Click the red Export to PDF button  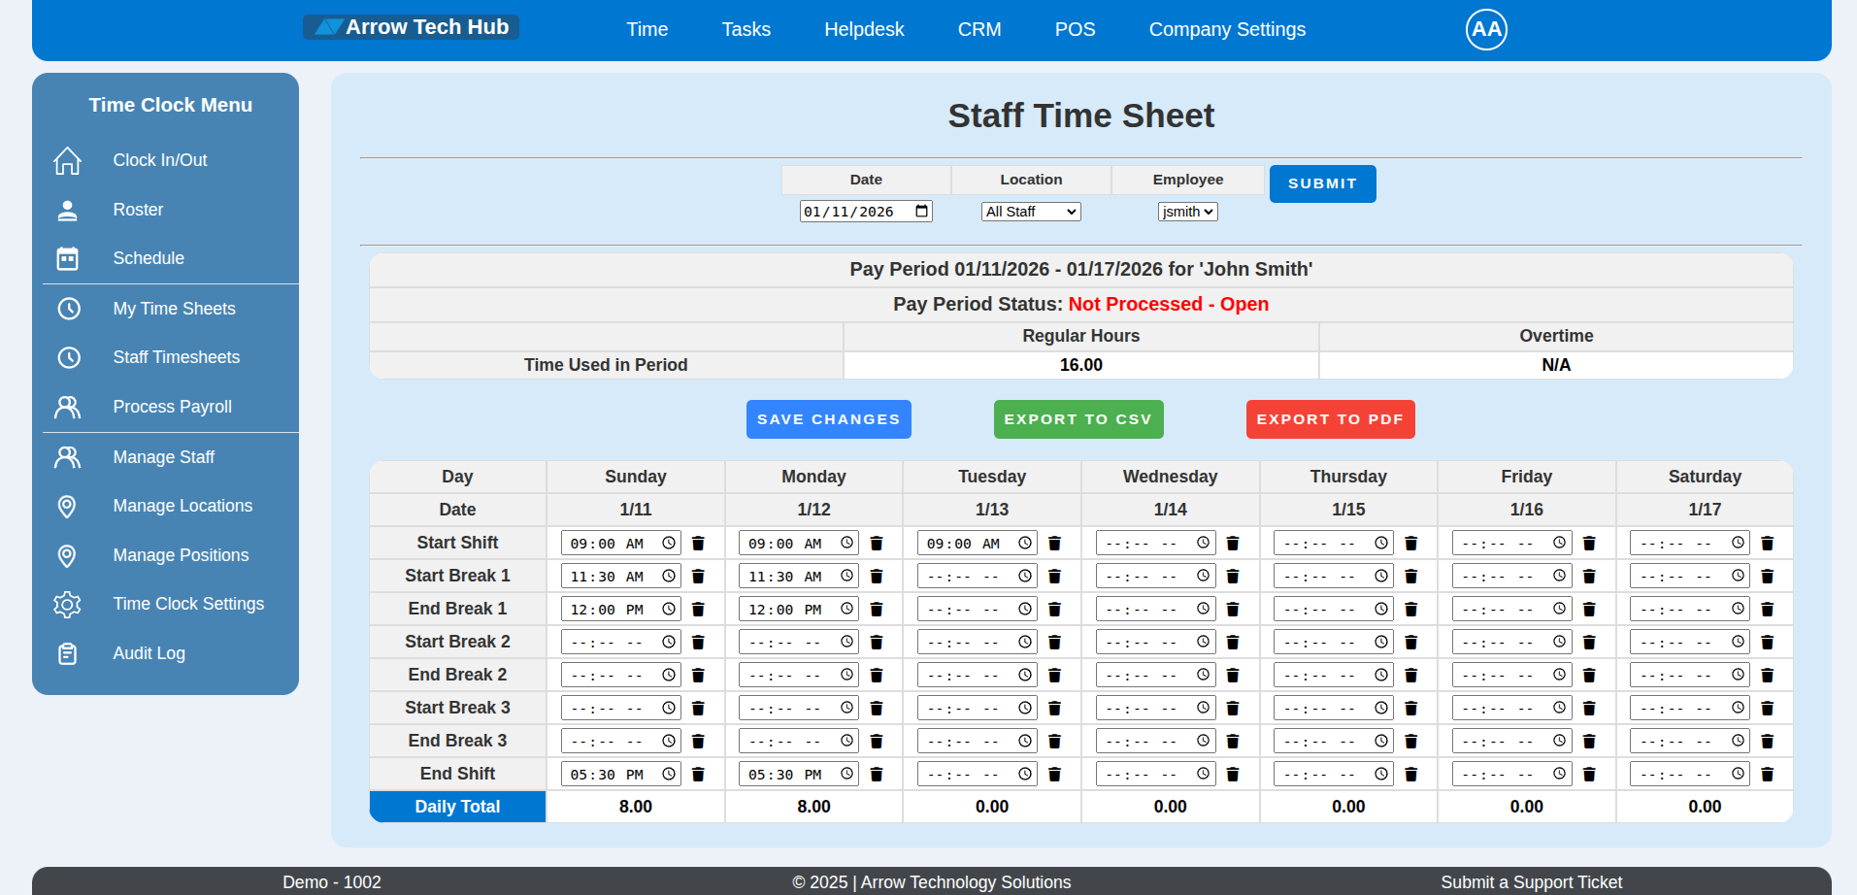(1329, 419)
